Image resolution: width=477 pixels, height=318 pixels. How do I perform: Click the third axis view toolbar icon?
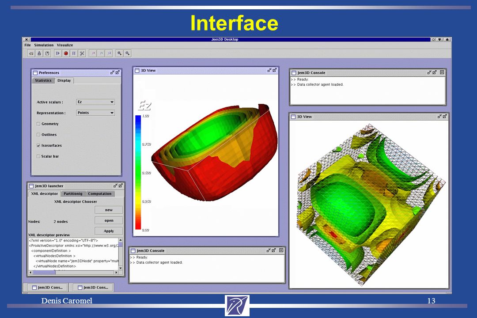[109, 53]
